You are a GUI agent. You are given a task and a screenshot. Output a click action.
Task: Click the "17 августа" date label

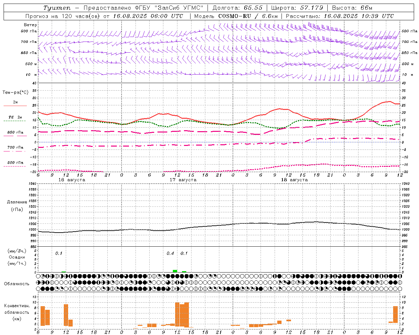click(183, 180)
